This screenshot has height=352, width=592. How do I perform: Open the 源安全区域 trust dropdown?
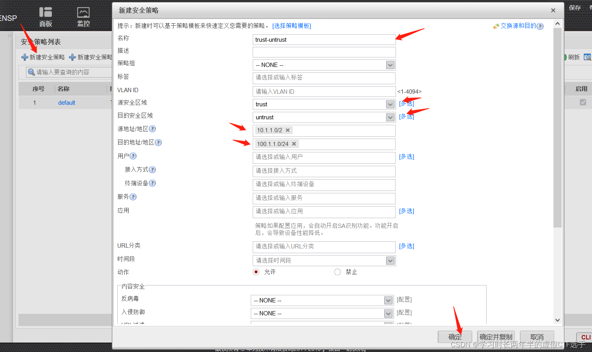[324, 104]
